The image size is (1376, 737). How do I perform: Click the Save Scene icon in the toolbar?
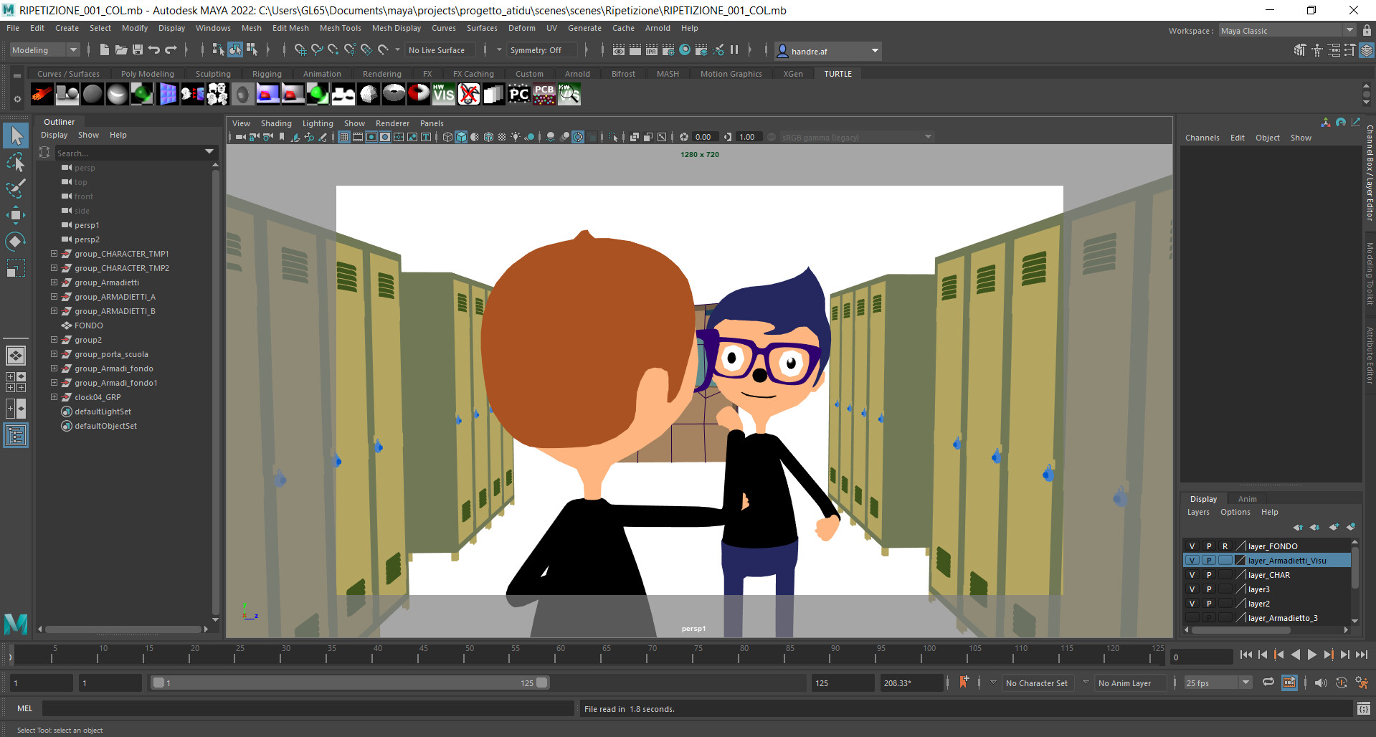(x=138, y=49)
